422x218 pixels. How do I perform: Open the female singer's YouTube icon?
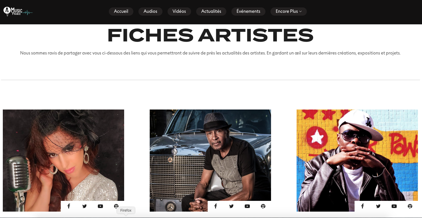100,206
